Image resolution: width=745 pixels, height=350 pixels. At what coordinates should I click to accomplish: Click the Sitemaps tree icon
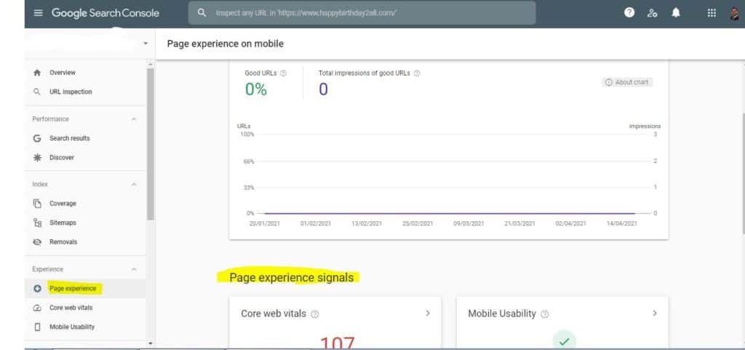[x=37, y=222]
